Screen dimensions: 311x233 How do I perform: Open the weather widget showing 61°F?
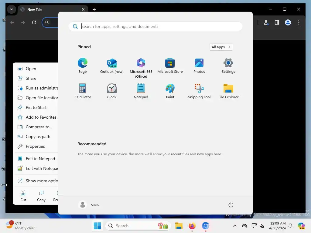click(21, 226)
